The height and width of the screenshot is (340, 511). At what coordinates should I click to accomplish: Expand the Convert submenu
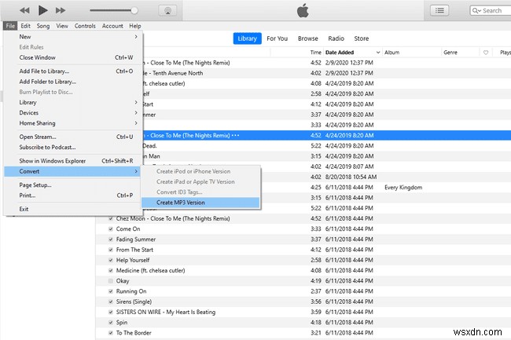coord(73,171)
